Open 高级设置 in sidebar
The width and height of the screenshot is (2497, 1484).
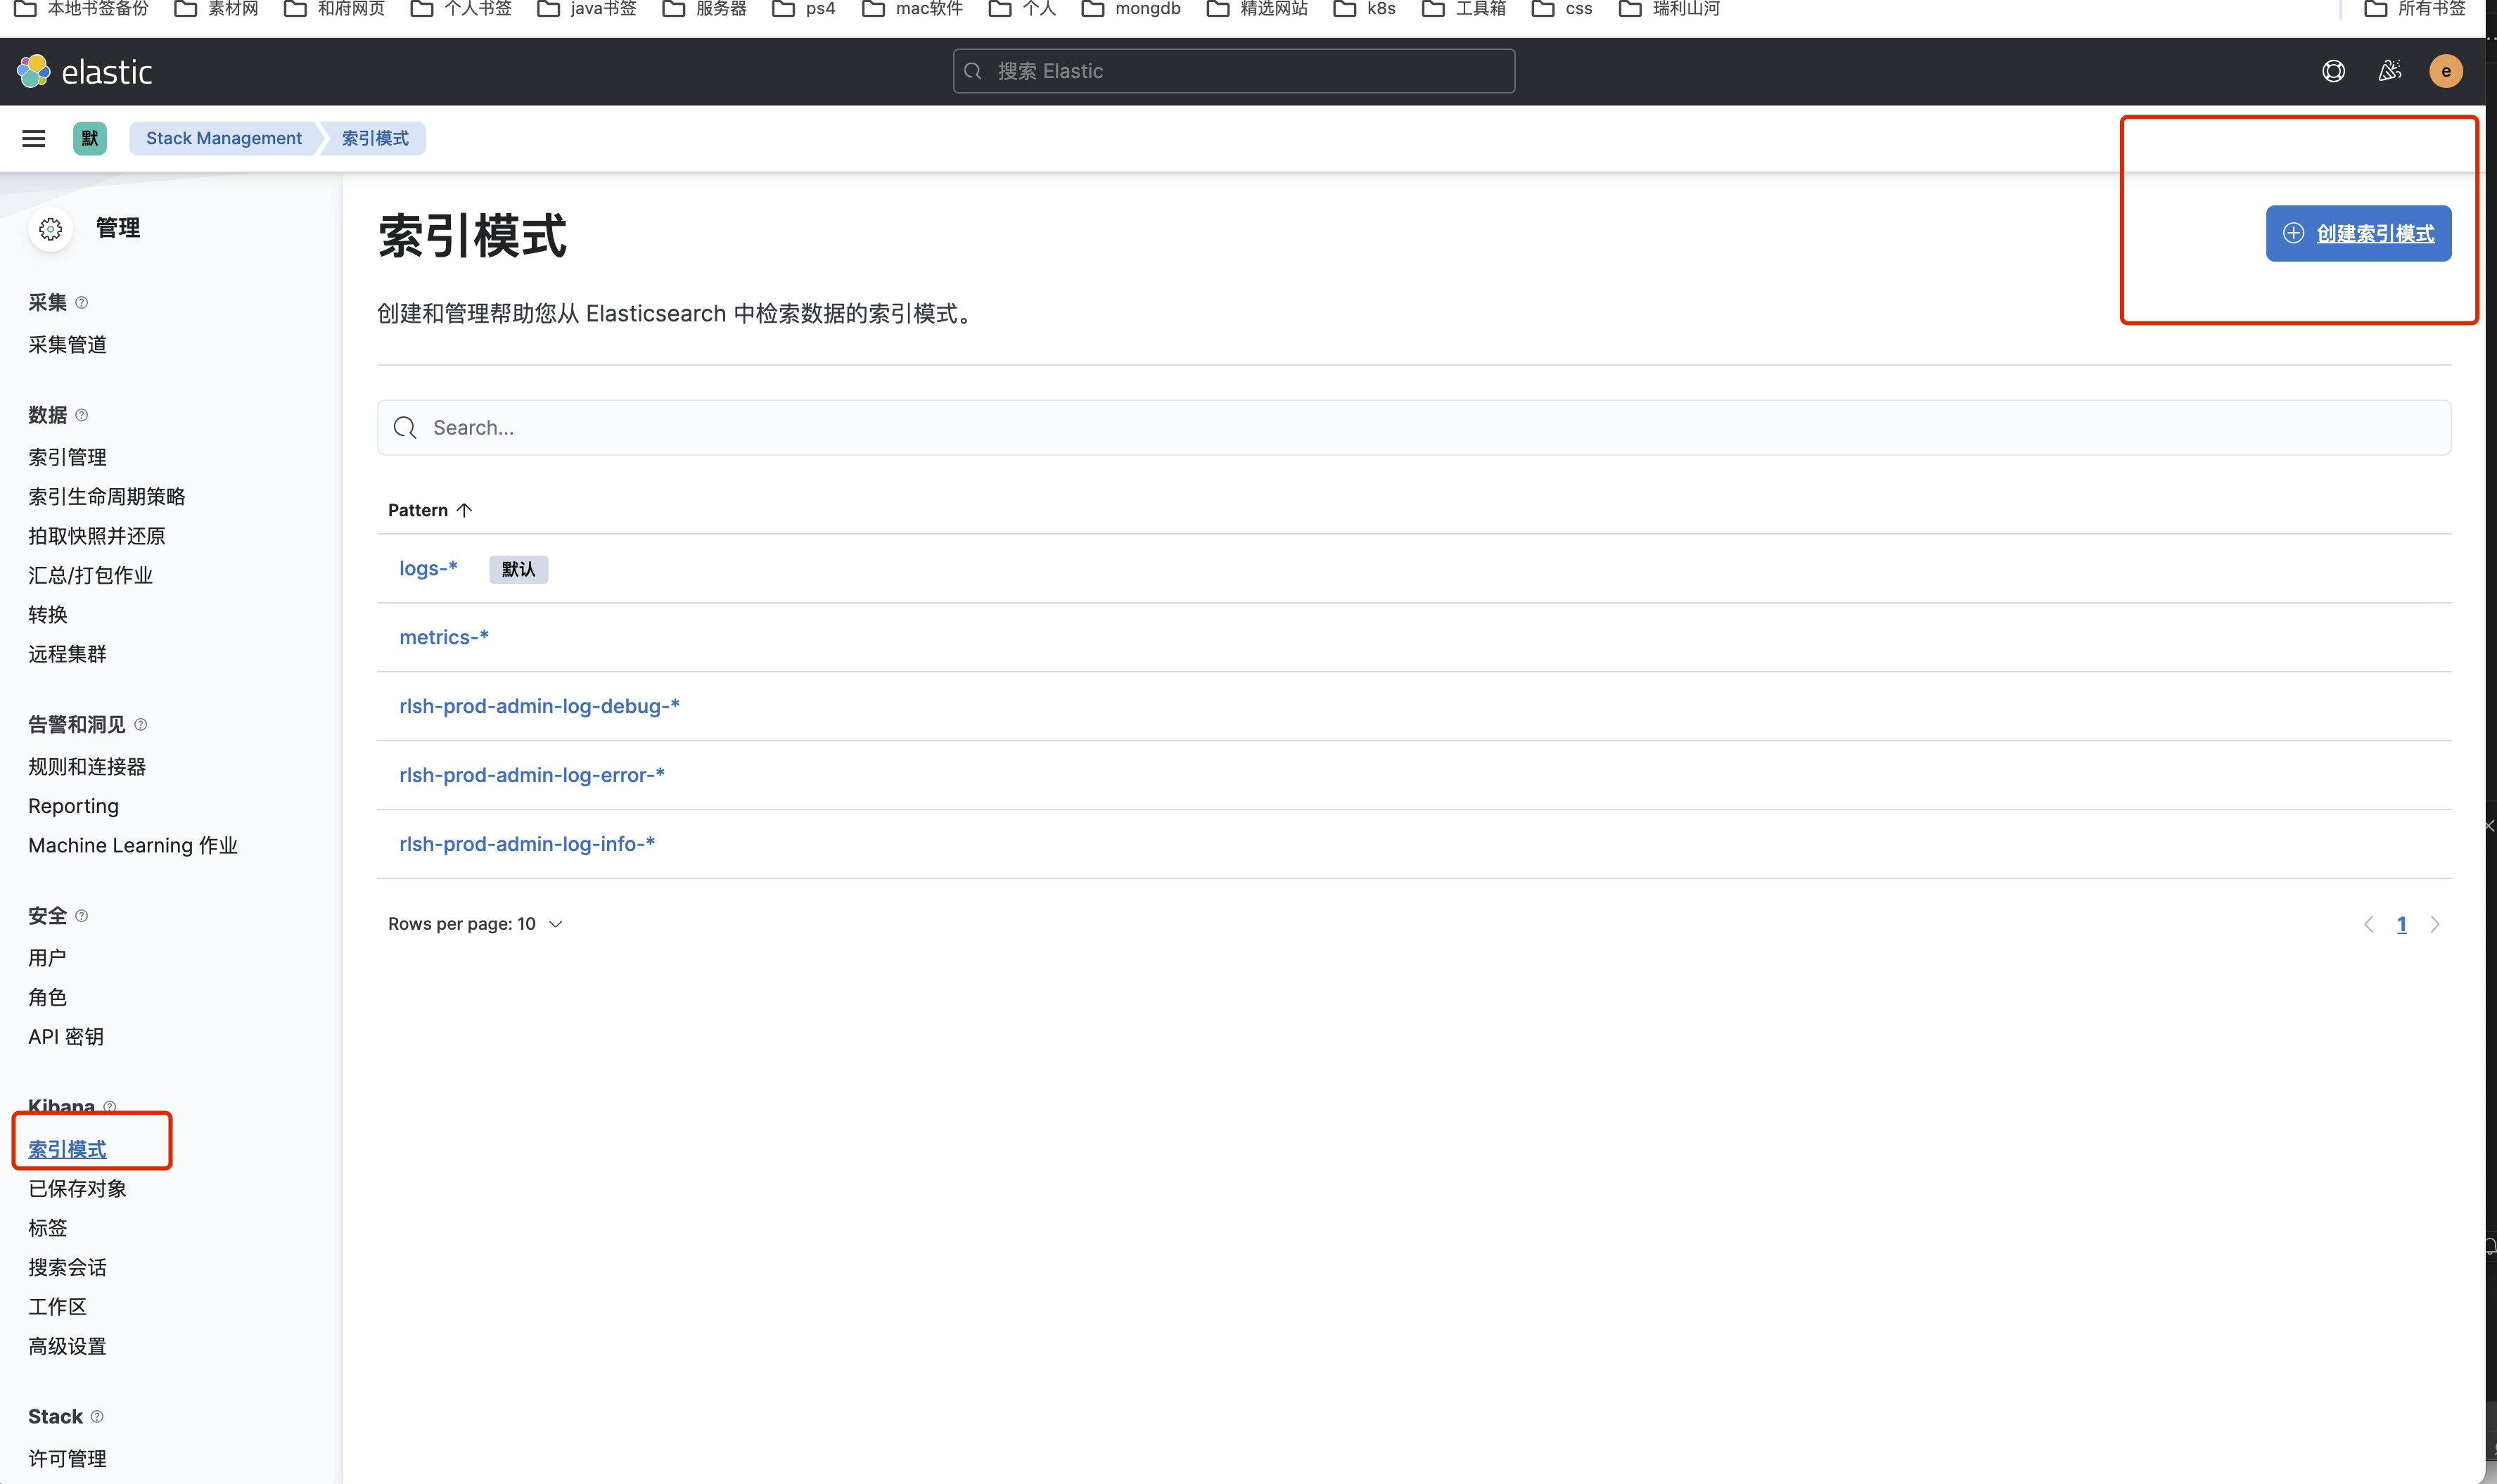tap(67, 1346)
